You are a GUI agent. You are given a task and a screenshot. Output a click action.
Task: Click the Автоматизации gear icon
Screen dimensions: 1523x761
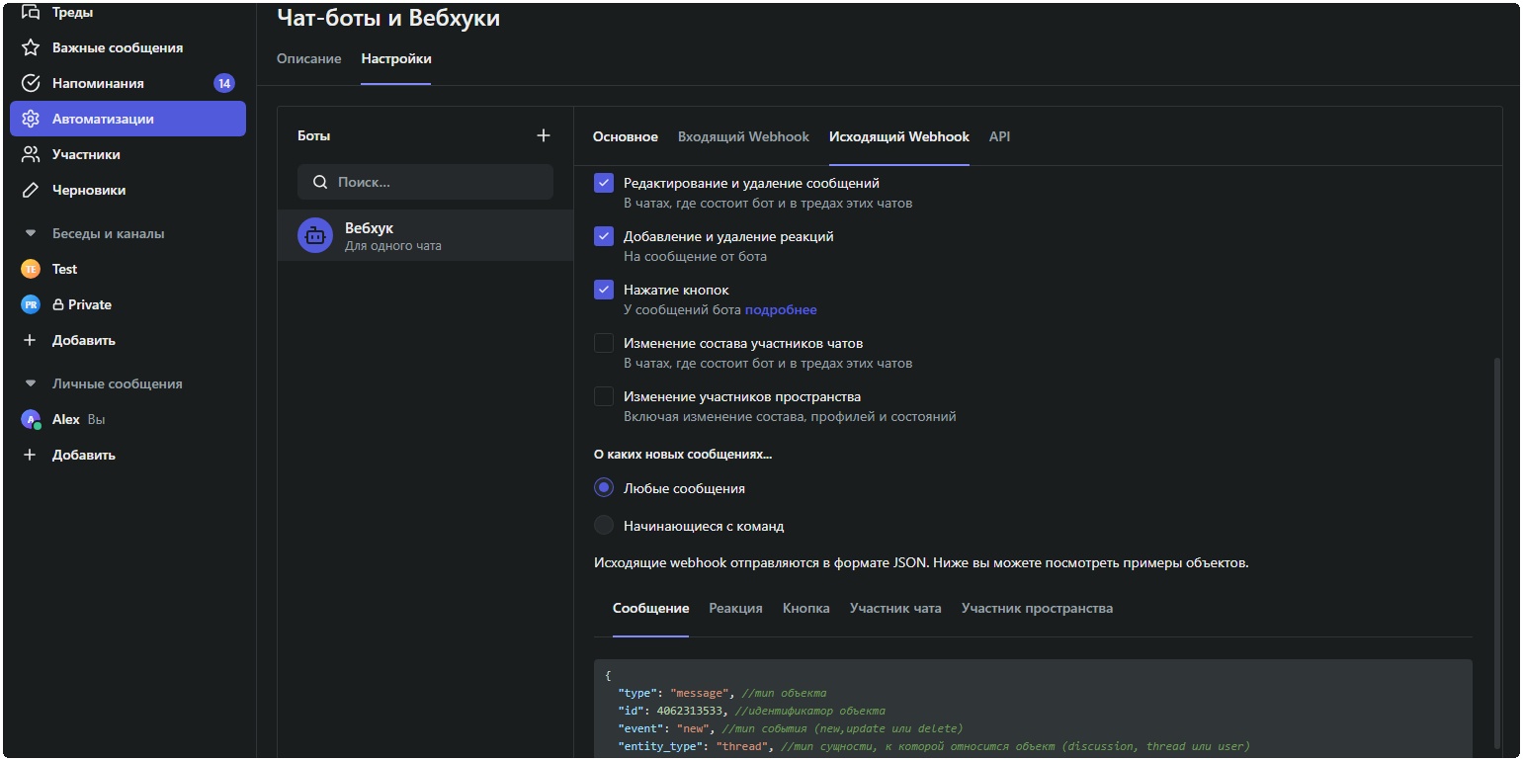coord(31,119)
